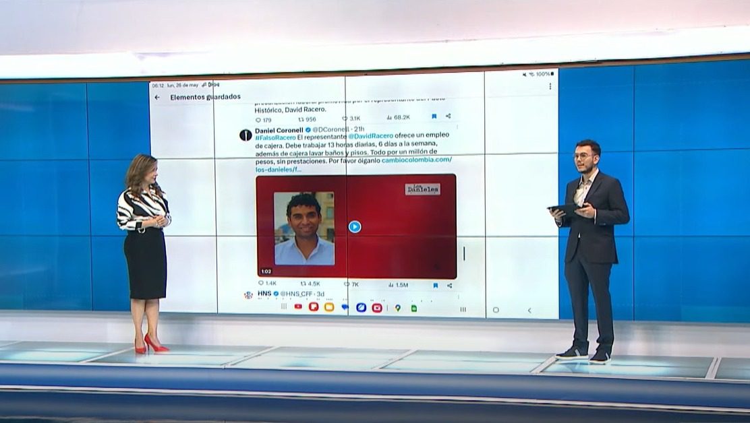Viewport: 750px width, 423px height.
Task: Open the app drawer grid in the tablet taskbar
Action: coord(284,306)
